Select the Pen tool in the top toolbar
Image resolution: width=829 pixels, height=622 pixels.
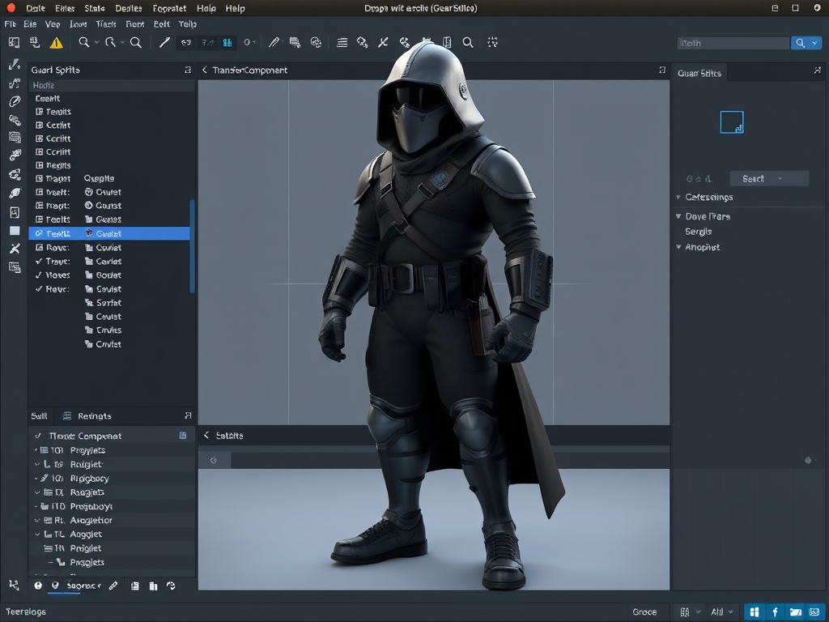tap(164, 42)
